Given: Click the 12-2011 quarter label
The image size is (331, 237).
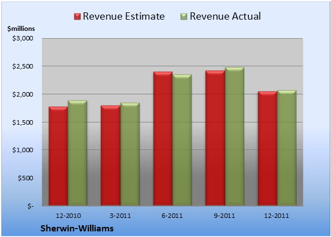Looking at the screenshot, I should [x=276, y=216].
